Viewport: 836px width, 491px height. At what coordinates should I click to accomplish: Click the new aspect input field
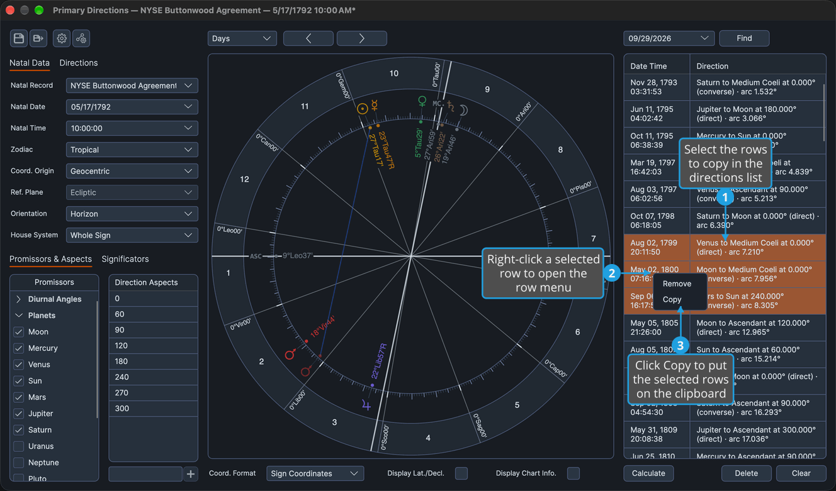point(145,474)
